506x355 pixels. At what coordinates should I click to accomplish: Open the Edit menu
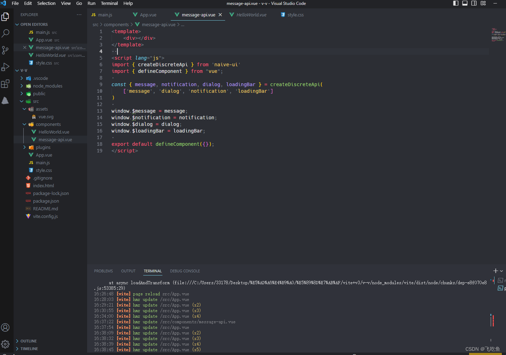28,3
